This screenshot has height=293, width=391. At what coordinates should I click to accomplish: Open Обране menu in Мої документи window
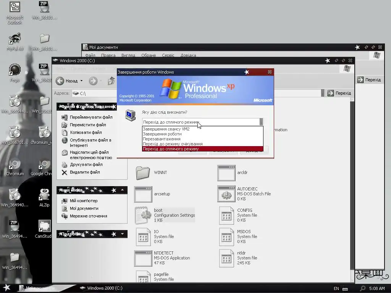pyautogui.click(x=149, y=55)
